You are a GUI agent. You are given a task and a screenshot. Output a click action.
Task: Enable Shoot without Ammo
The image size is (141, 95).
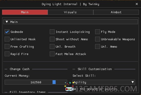(52, 39)
